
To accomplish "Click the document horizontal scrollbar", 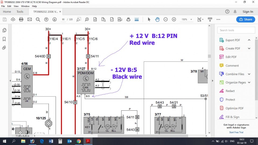I will tap(143, 136).
